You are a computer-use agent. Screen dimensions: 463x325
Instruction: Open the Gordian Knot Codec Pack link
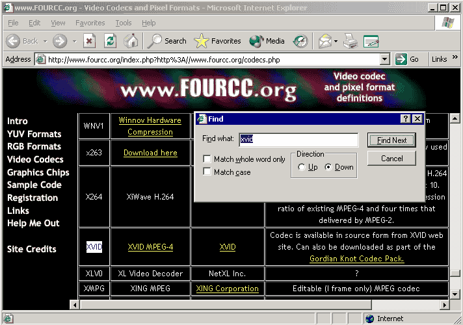click(x=357, y=259)
